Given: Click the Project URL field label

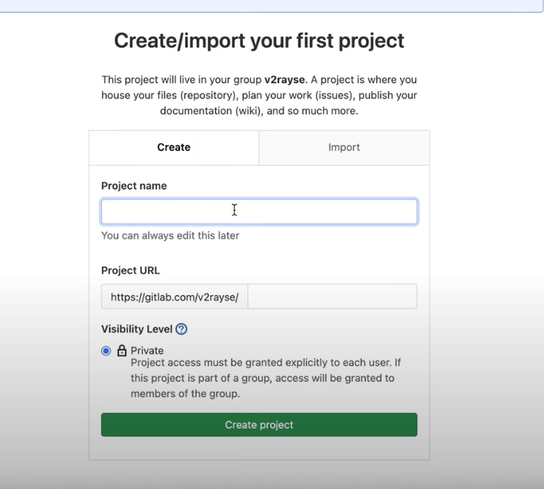Looking at the screenshot, I should coord(131,270).
